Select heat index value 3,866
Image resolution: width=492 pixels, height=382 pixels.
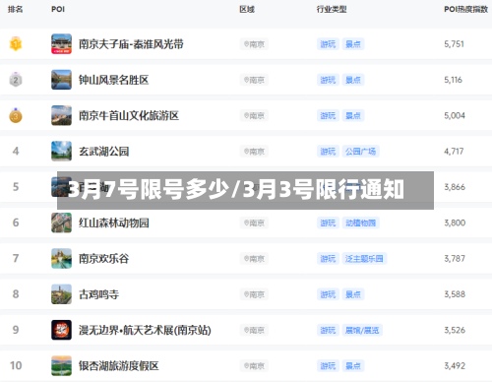pos(455,187)
